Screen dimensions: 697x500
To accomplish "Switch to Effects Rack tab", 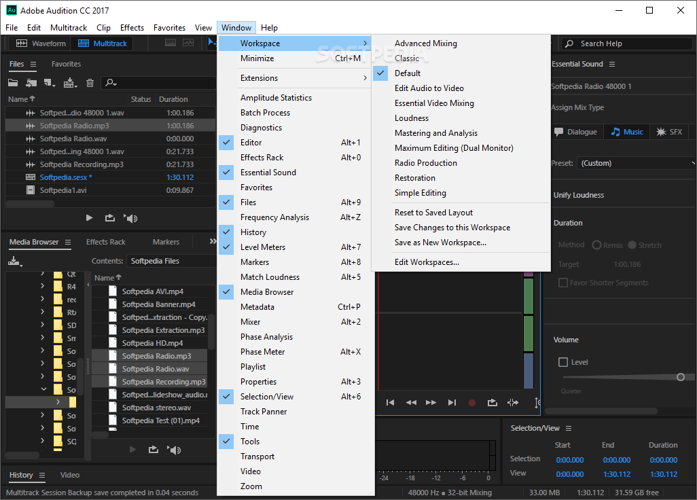I will coord(106,243).
